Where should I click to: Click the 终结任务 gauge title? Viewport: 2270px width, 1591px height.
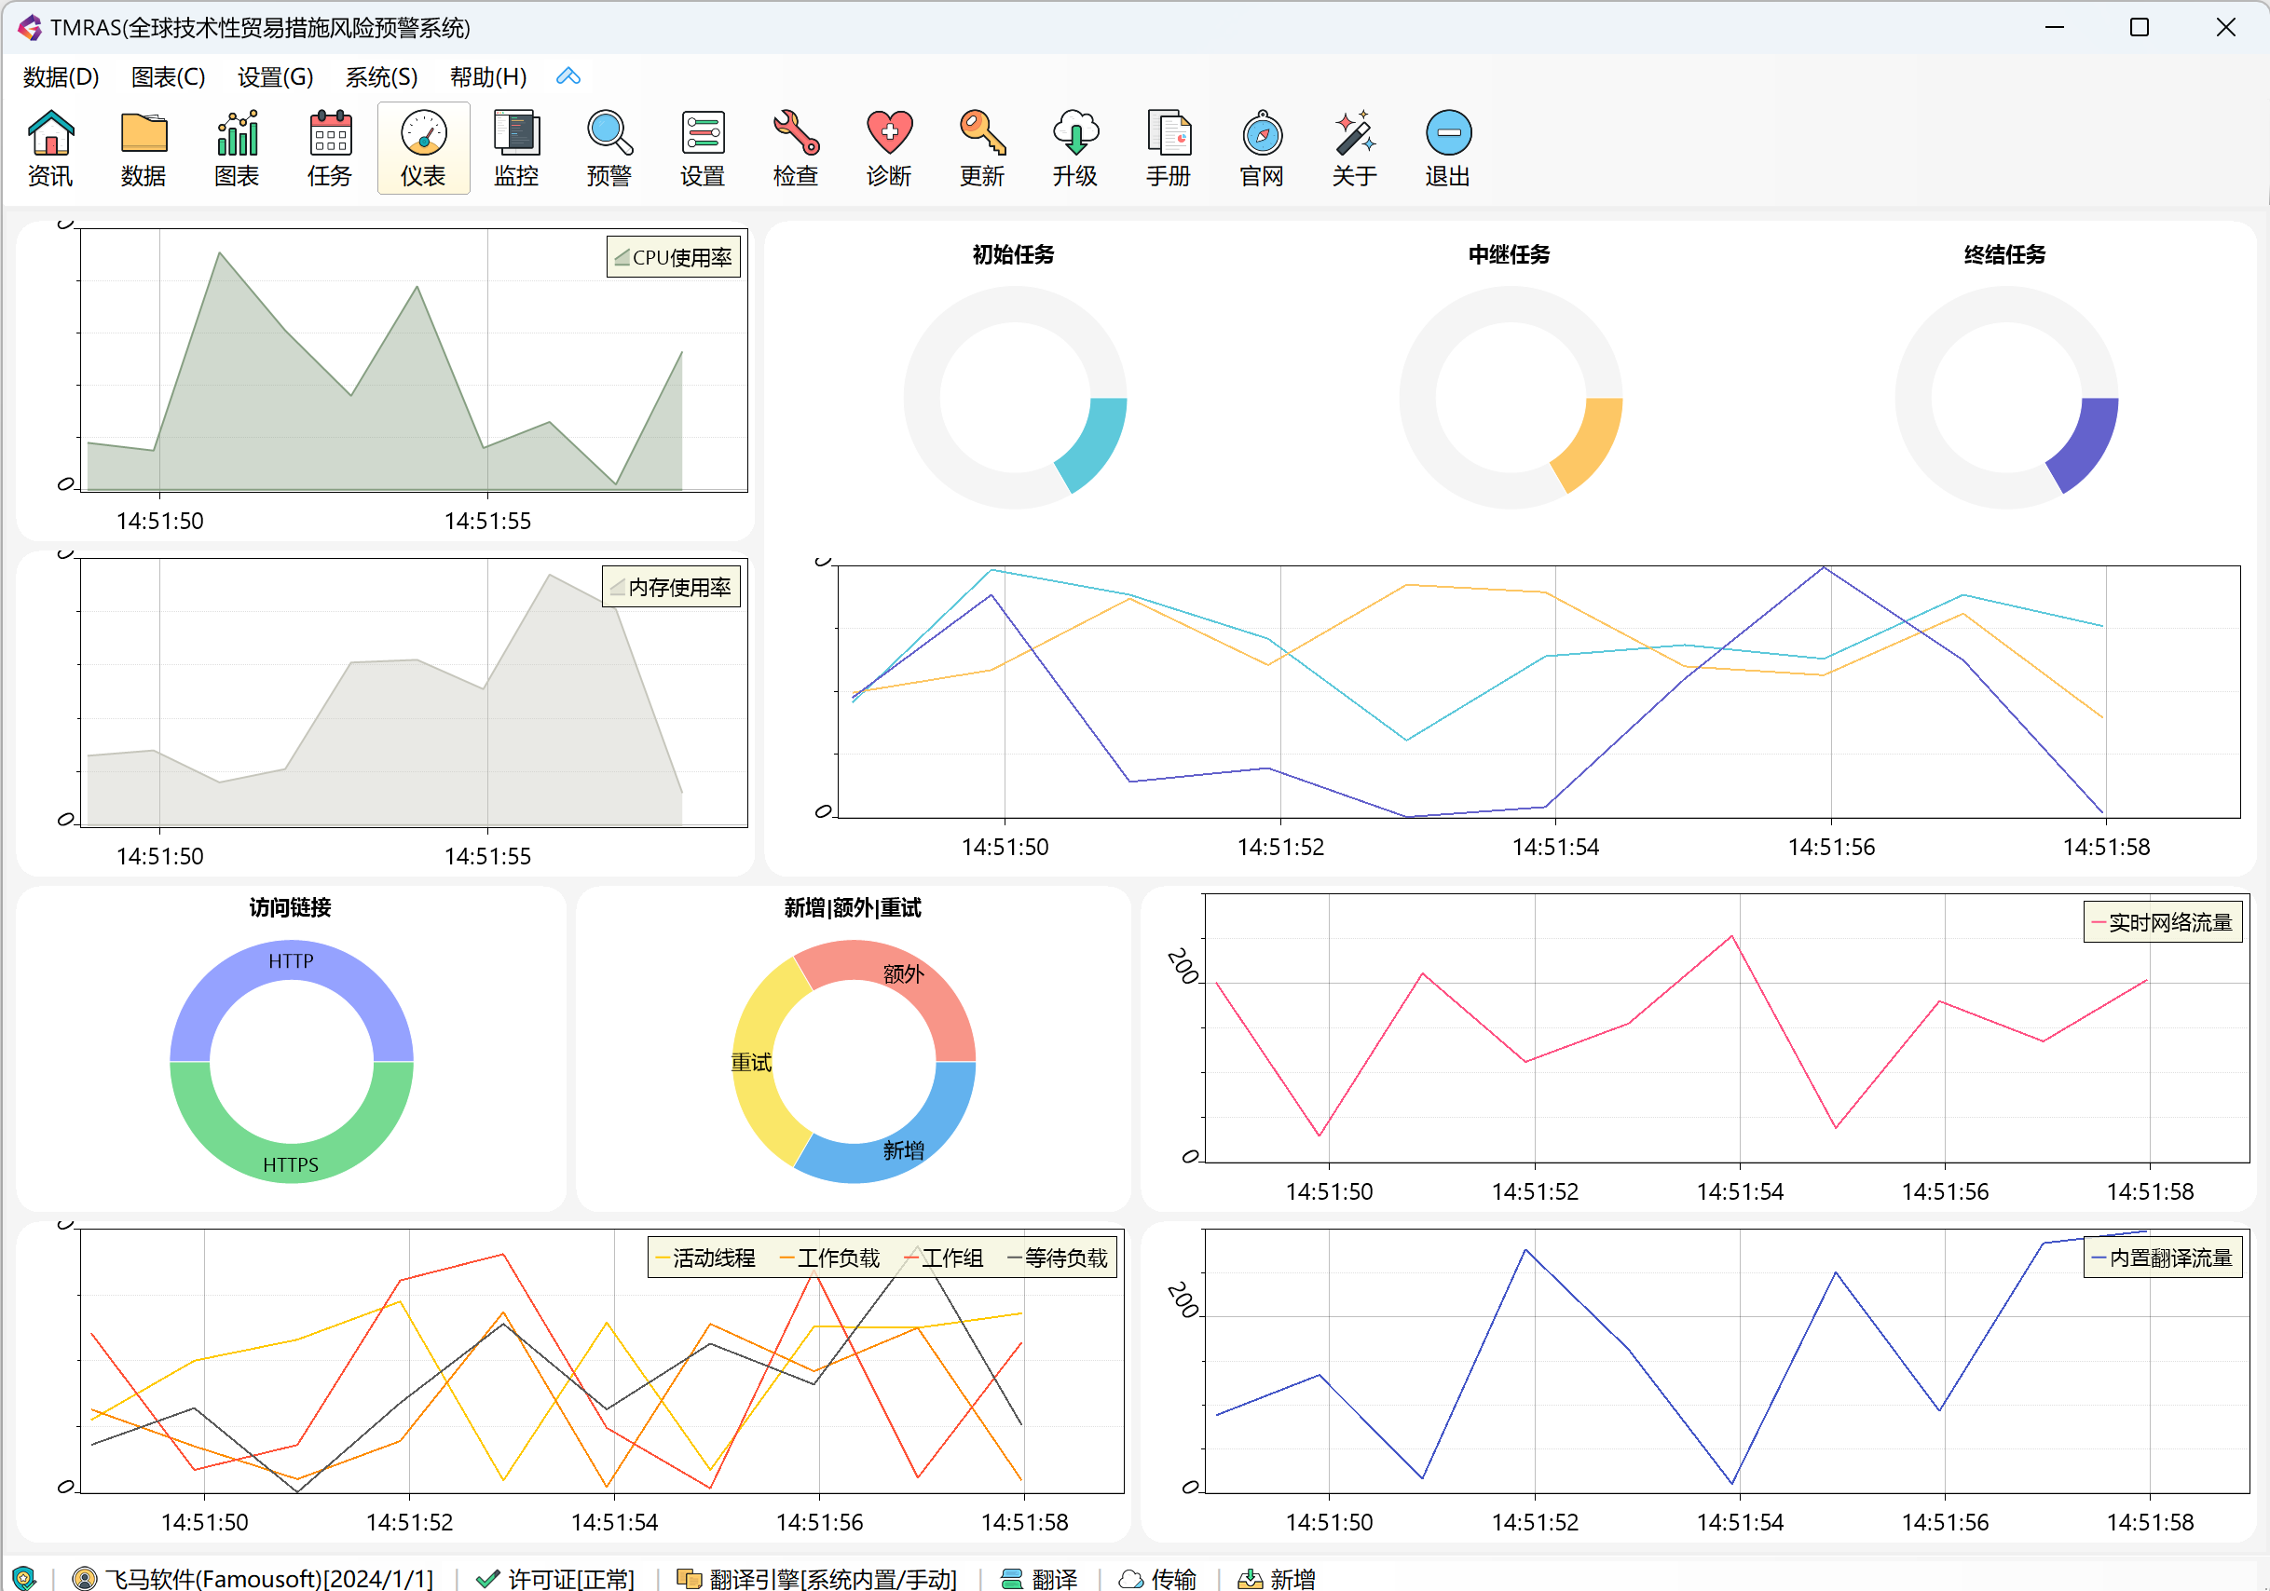pos(2005,255)
